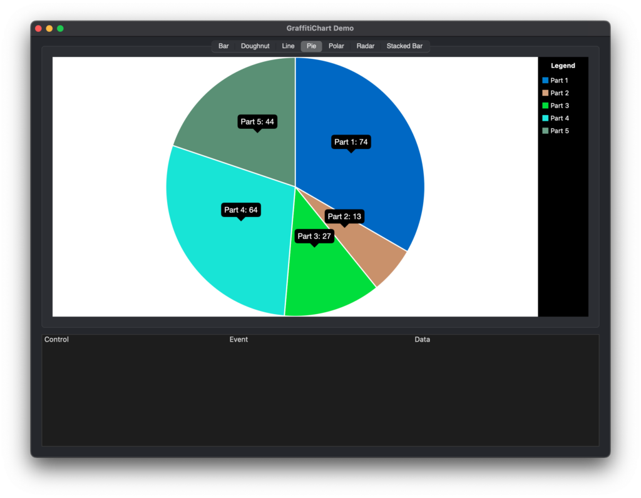Click the Data column header
Viewport: 641px width, 498px height.
[422, 340]
